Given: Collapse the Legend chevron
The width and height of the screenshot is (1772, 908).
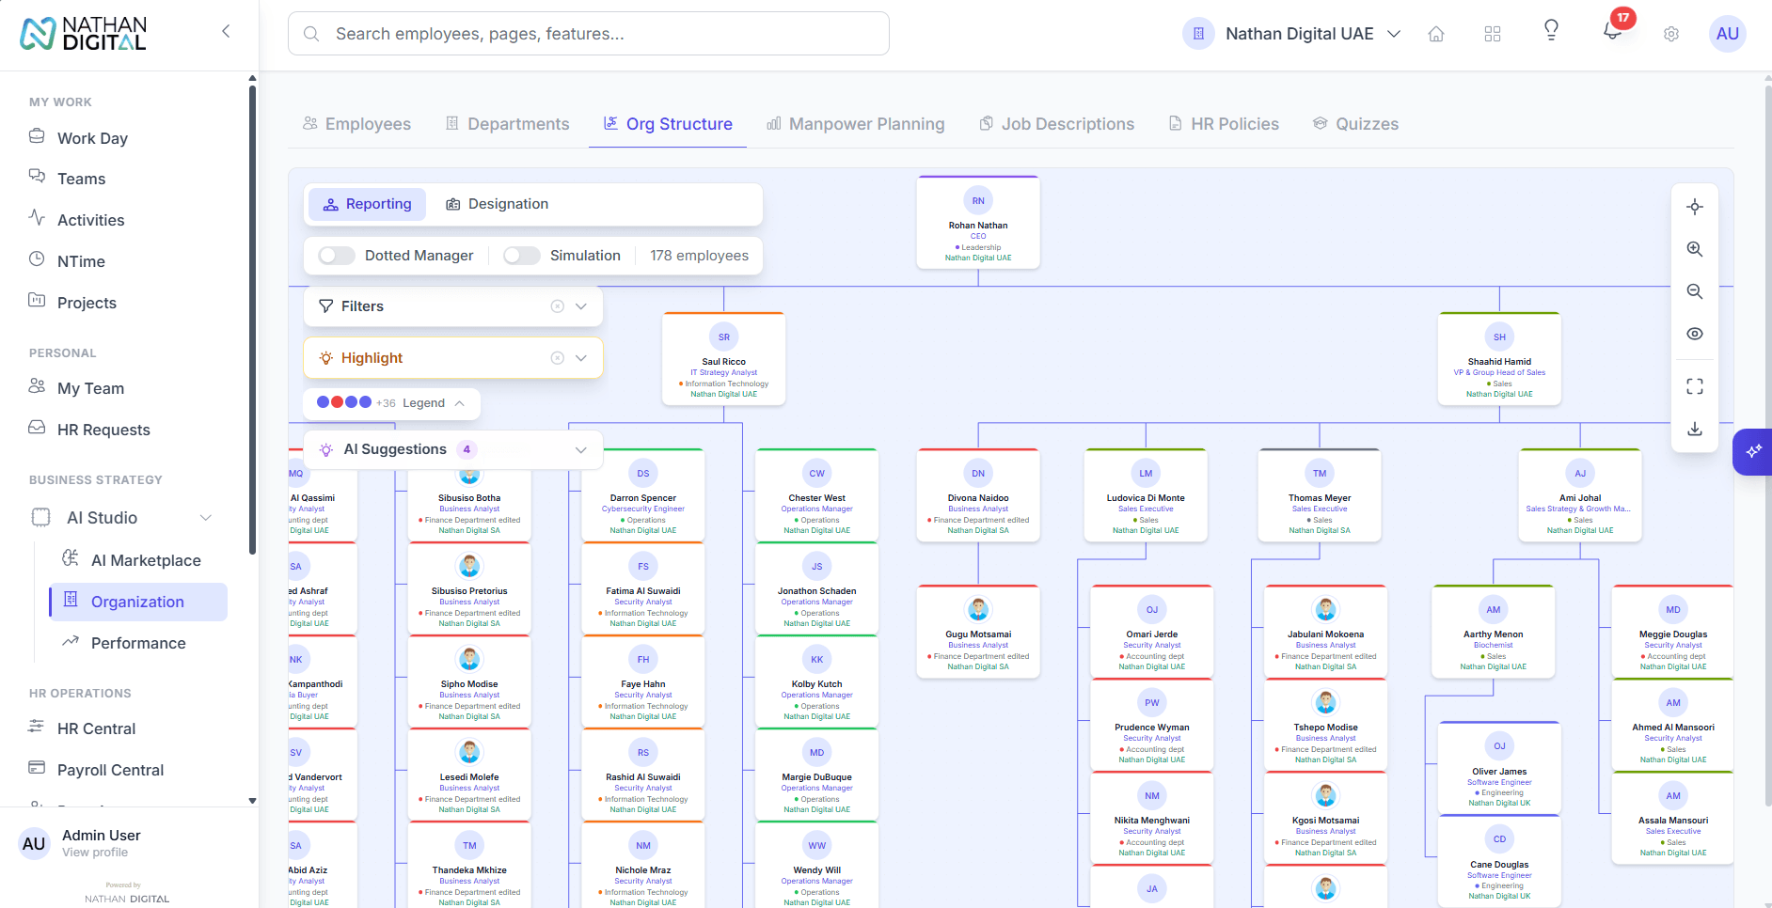Looking at the screenshot, I should 460,403.
